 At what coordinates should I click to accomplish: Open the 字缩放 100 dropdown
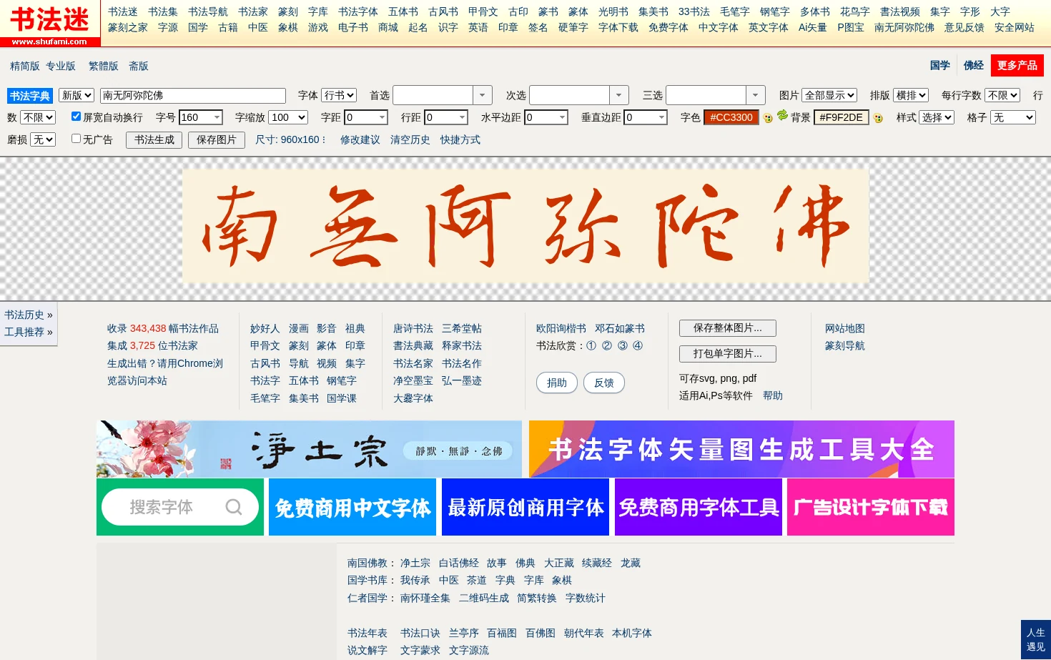tap(288, 117)
